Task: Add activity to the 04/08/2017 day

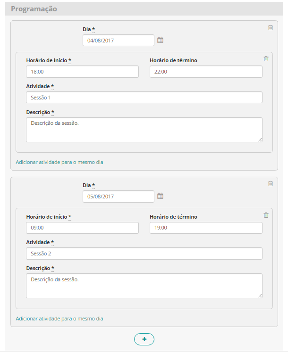Action: pos(59,162)
